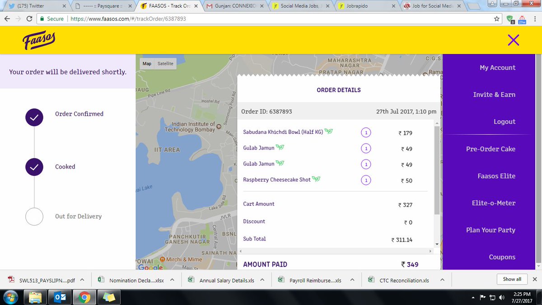This screenshot has width=542, height=305.
Task: Click the order details vertical scrollbar
Action: point(436,170)
